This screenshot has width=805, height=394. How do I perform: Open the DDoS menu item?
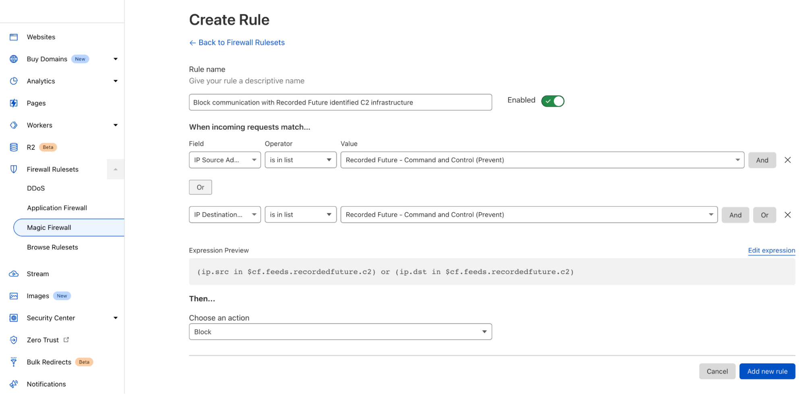pyautogui.click(x=36, y=188)
